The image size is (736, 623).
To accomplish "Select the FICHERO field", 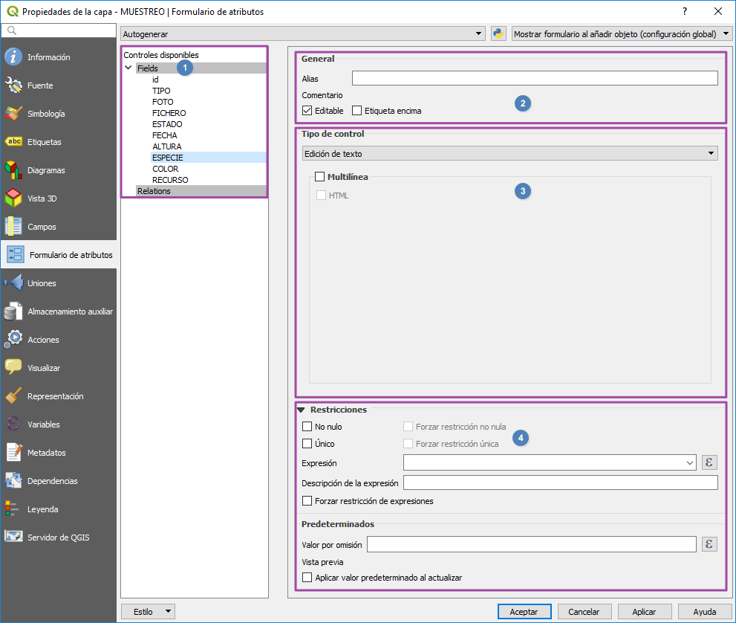I will coord(169,113).
